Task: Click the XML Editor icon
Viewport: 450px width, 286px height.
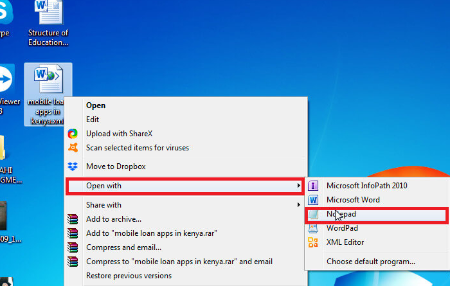Action: pos(313,242)
